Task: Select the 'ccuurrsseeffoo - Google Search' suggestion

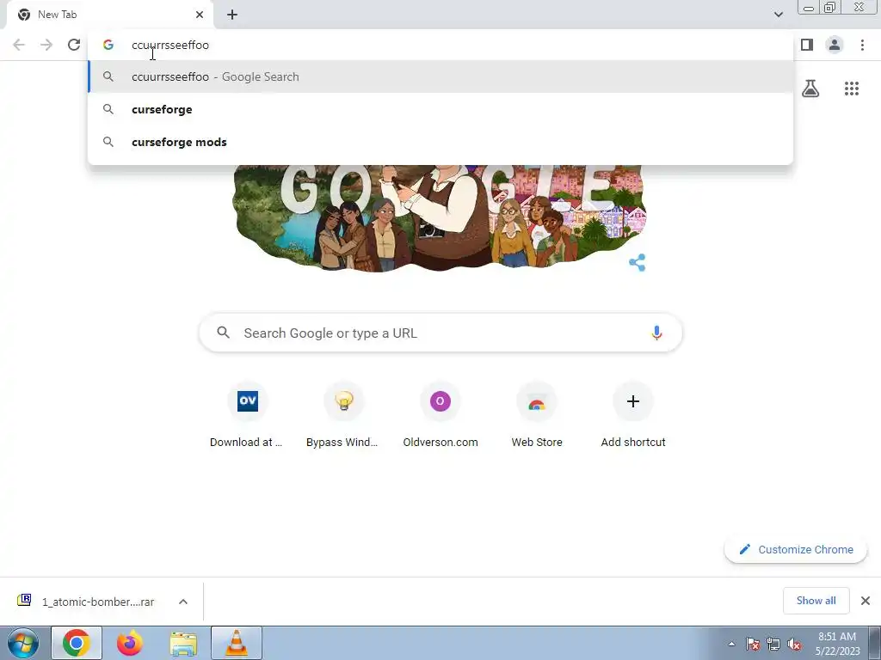Action: tap(440, 76)
